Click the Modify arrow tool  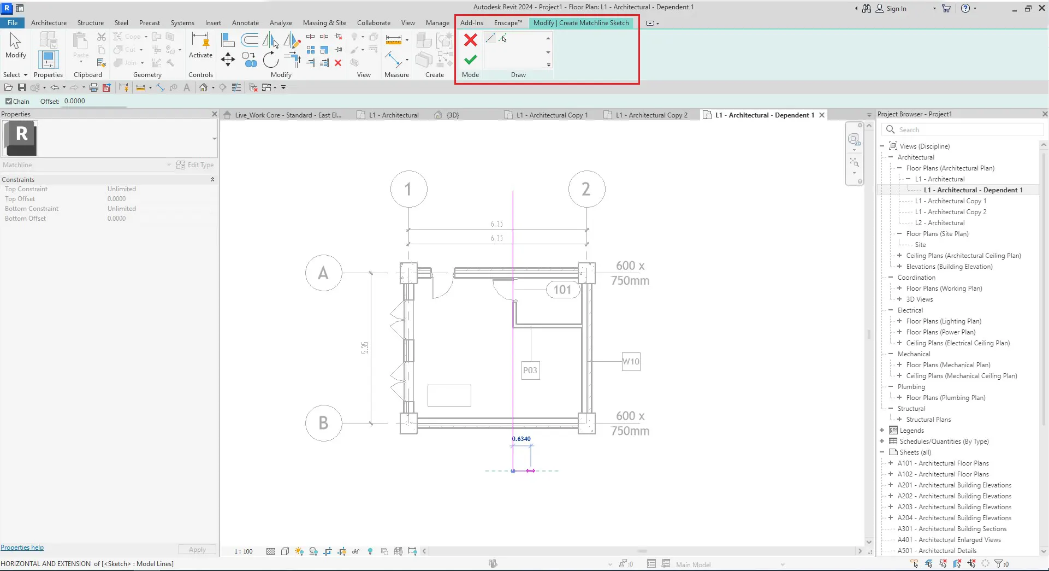point(15,45)
